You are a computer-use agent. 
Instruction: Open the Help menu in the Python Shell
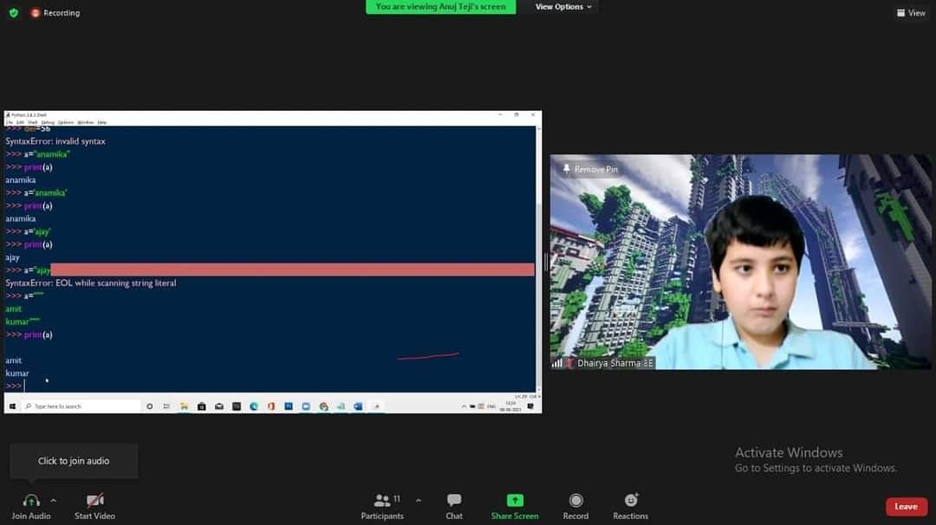[x=102, y=122]
